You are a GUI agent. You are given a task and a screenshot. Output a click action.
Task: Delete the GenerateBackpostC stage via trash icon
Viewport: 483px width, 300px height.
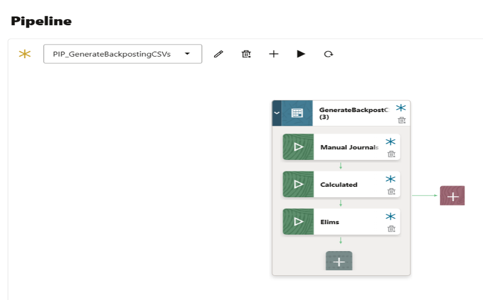pyautogui.click(x=402, y=120)
